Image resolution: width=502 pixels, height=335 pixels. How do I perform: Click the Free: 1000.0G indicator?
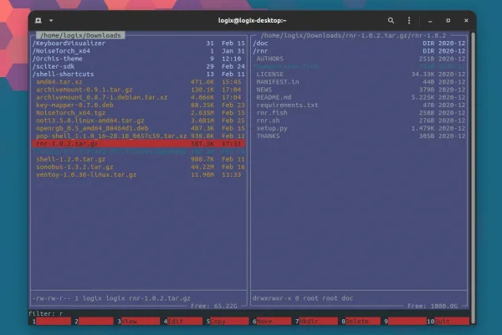(433, 306)
